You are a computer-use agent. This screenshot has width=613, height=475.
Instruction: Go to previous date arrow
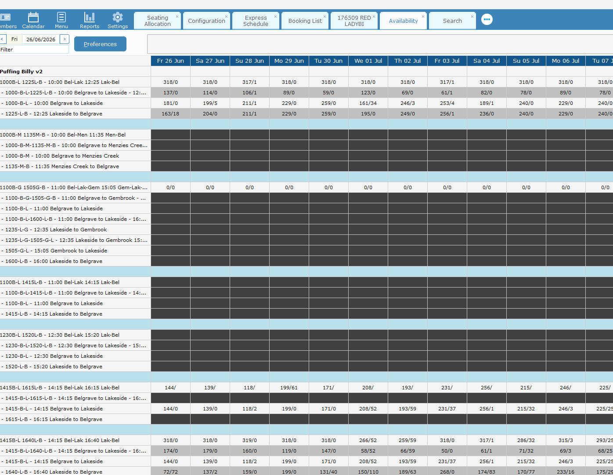(x=3, y=39)
